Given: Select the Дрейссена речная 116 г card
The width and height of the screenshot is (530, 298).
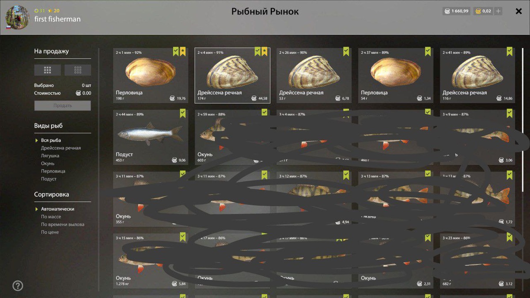Looking at the screenshot, I should pyautogui.click(x=477, y=75).
